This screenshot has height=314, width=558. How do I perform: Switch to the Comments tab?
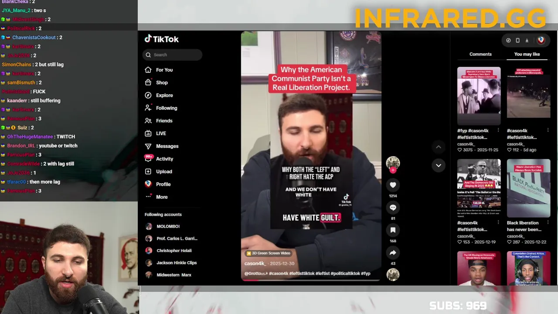[480, 54]
